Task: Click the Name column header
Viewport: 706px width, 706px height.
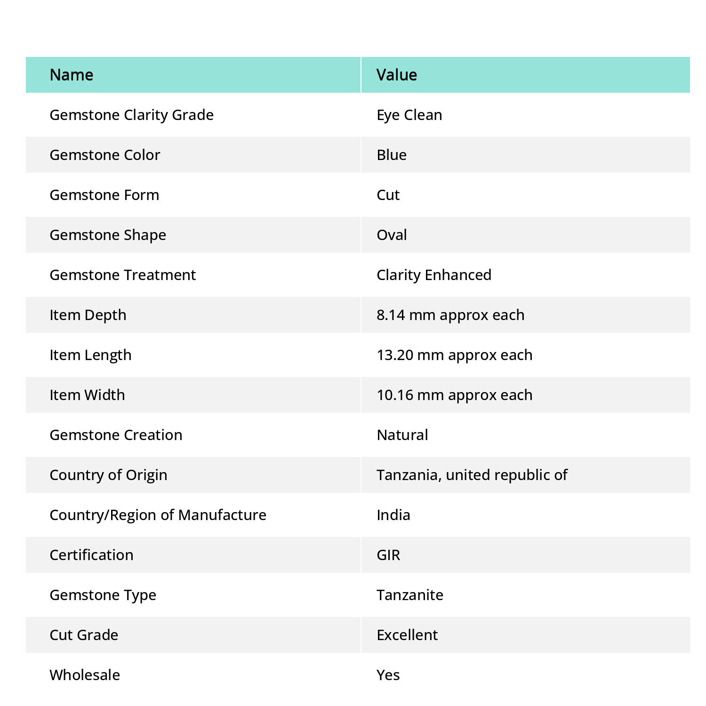Action: pyautogui.click(x=72, y=75)
